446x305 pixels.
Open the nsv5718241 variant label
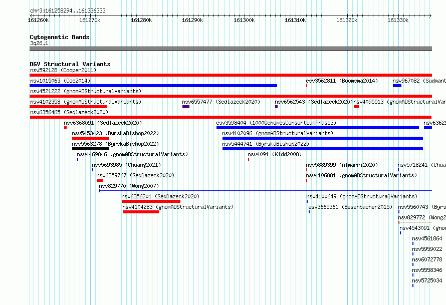(421, 165)
